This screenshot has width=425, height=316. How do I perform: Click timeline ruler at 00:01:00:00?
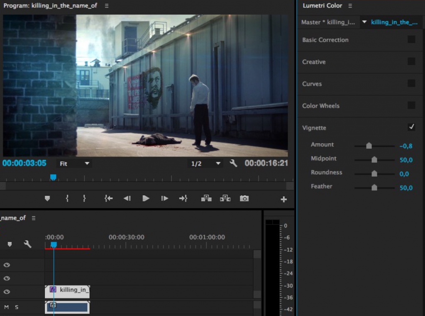pos(207,238)
